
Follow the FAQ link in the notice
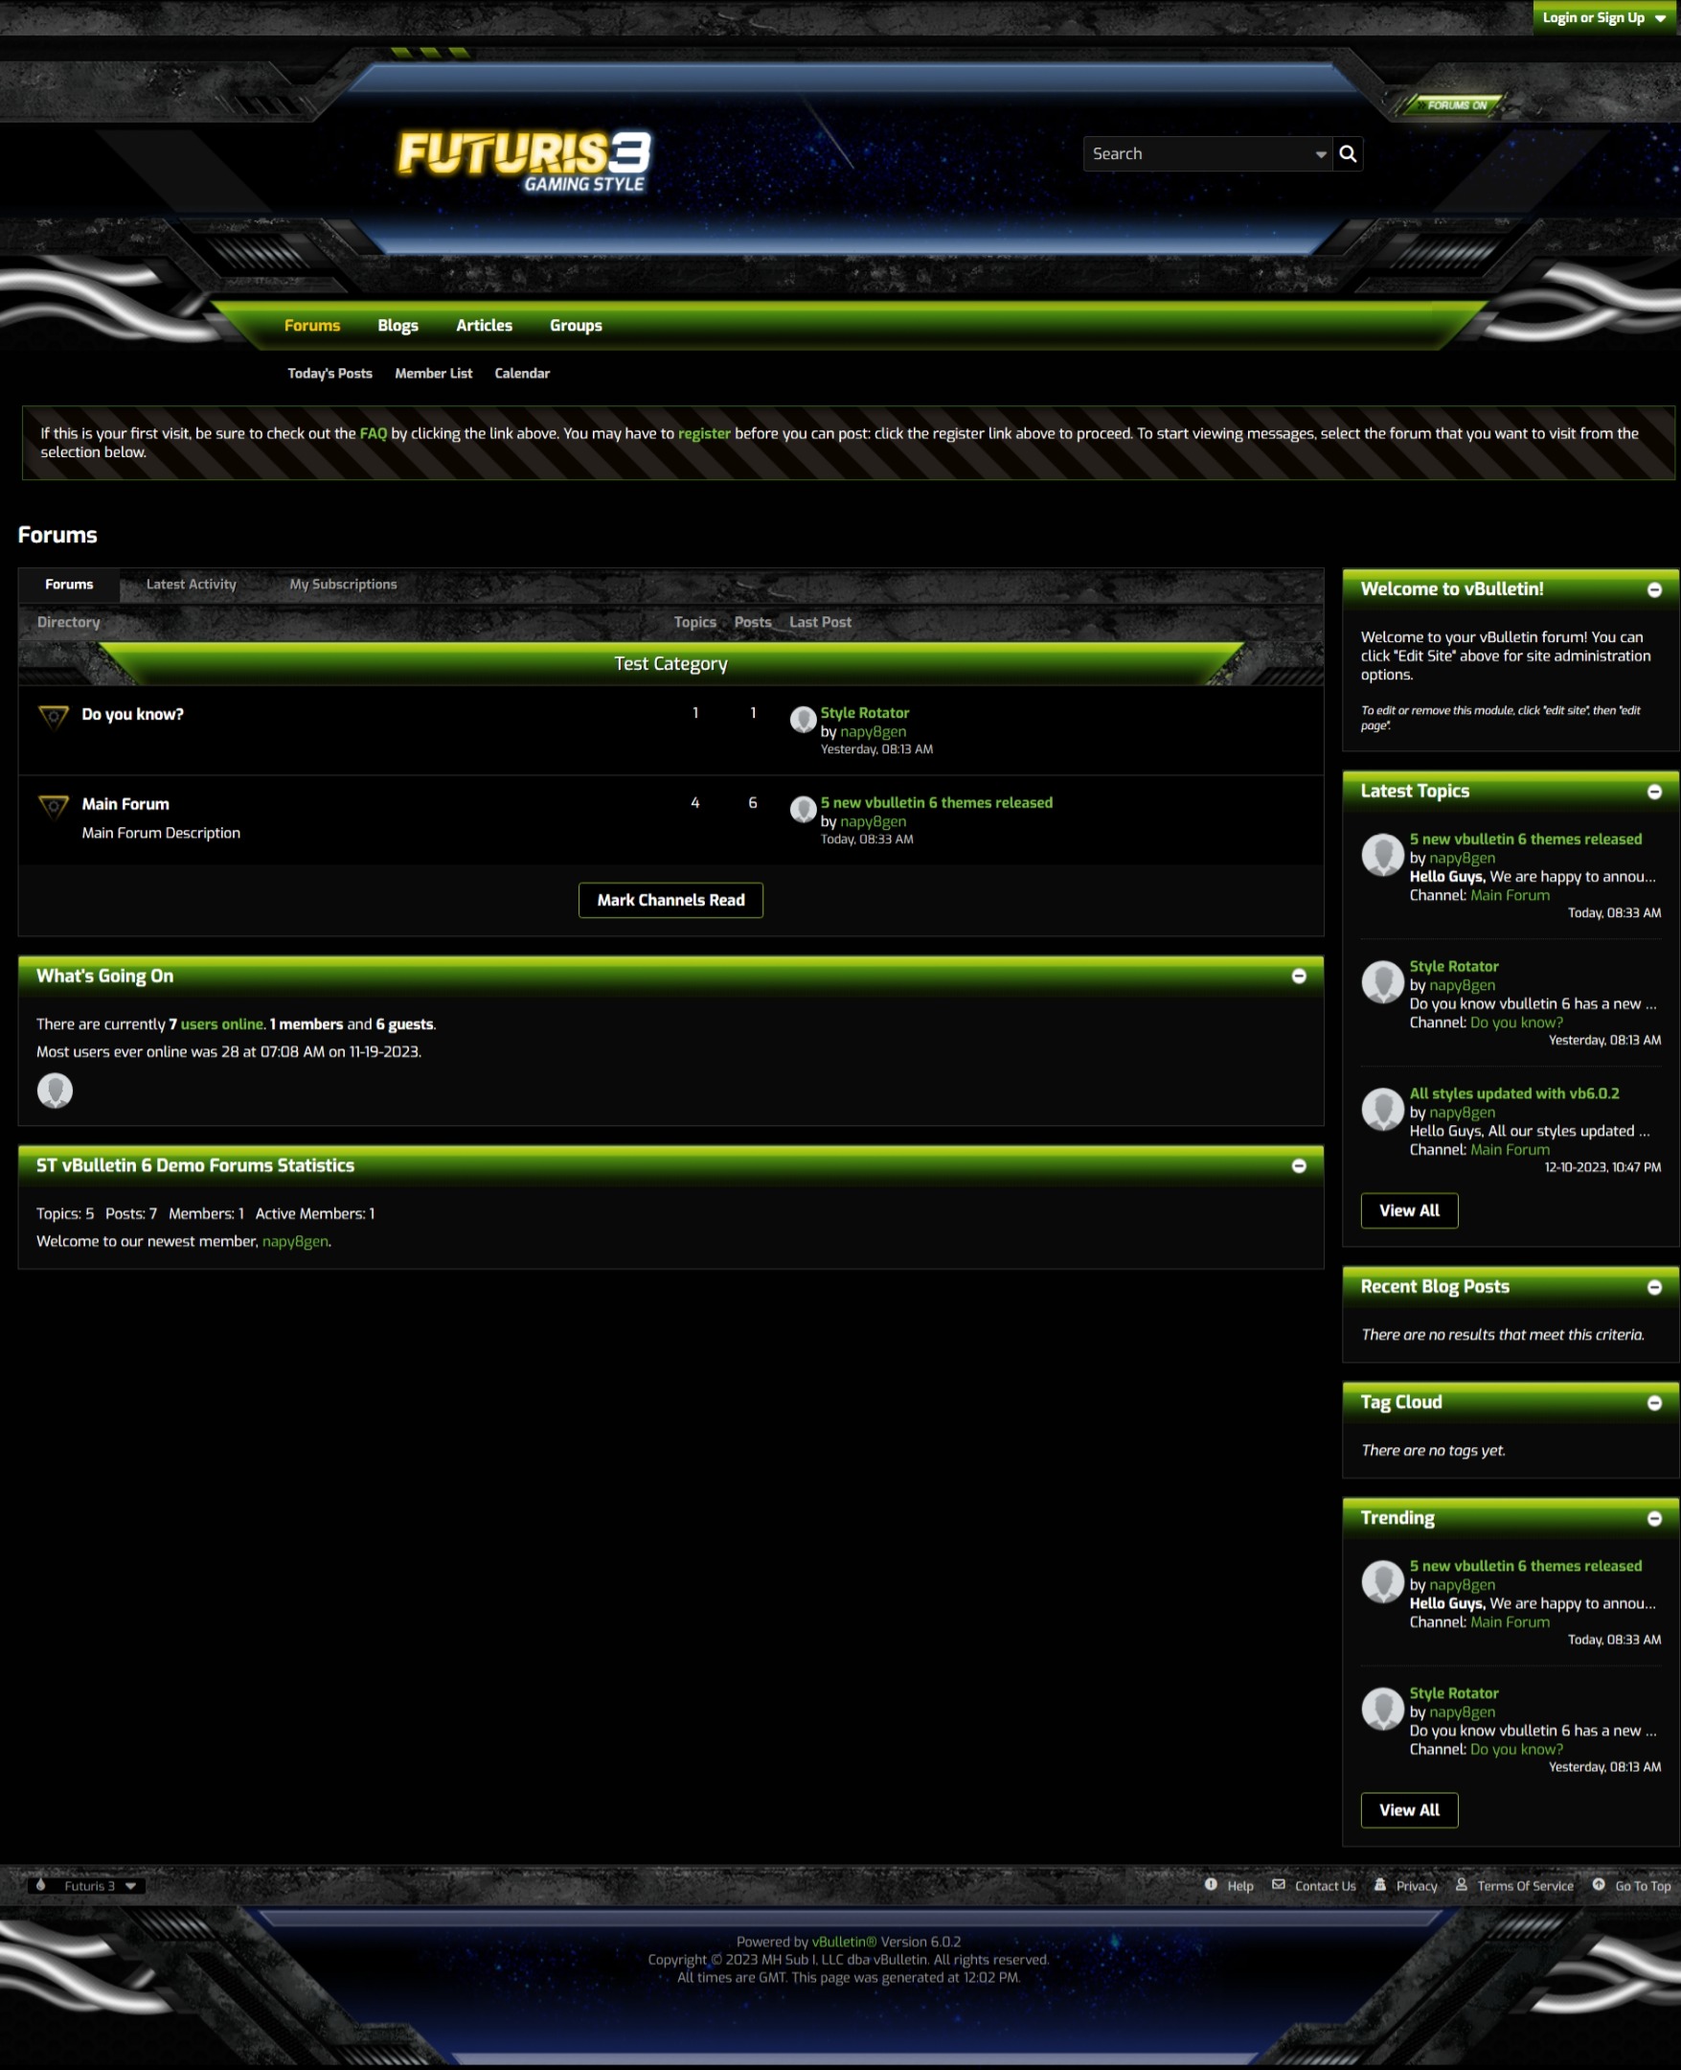373,433
